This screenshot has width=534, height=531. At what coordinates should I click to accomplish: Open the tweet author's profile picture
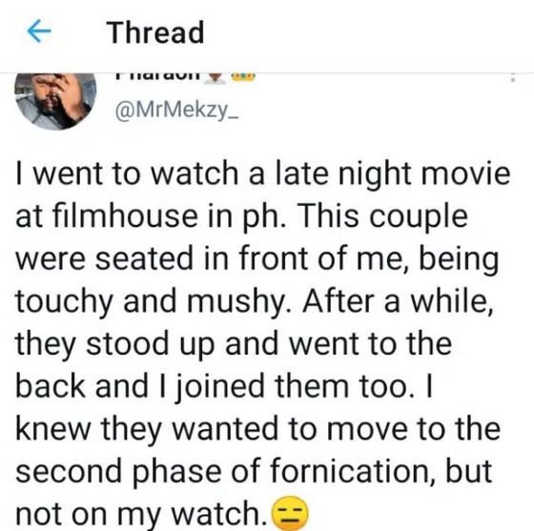pyautogui.click(x=55, y=101)
